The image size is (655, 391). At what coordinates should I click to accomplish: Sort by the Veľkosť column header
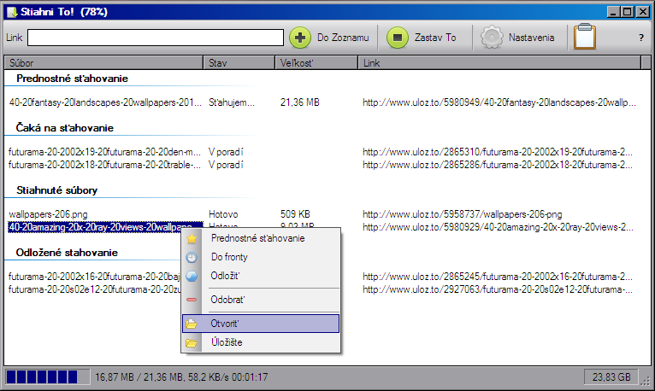[316, 63]
